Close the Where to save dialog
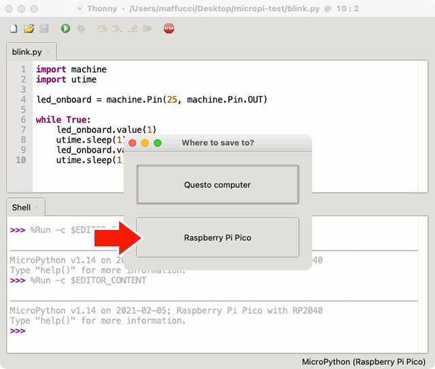 pyautogui.click(x=133, y=143)
